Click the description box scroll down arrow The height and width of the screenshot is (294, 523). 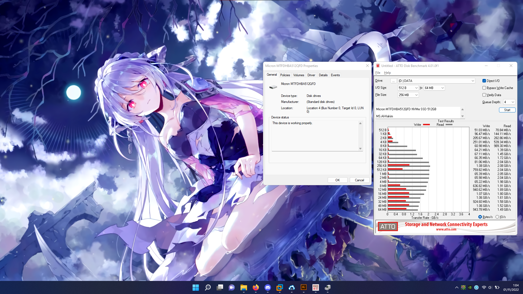click(462, 116)
